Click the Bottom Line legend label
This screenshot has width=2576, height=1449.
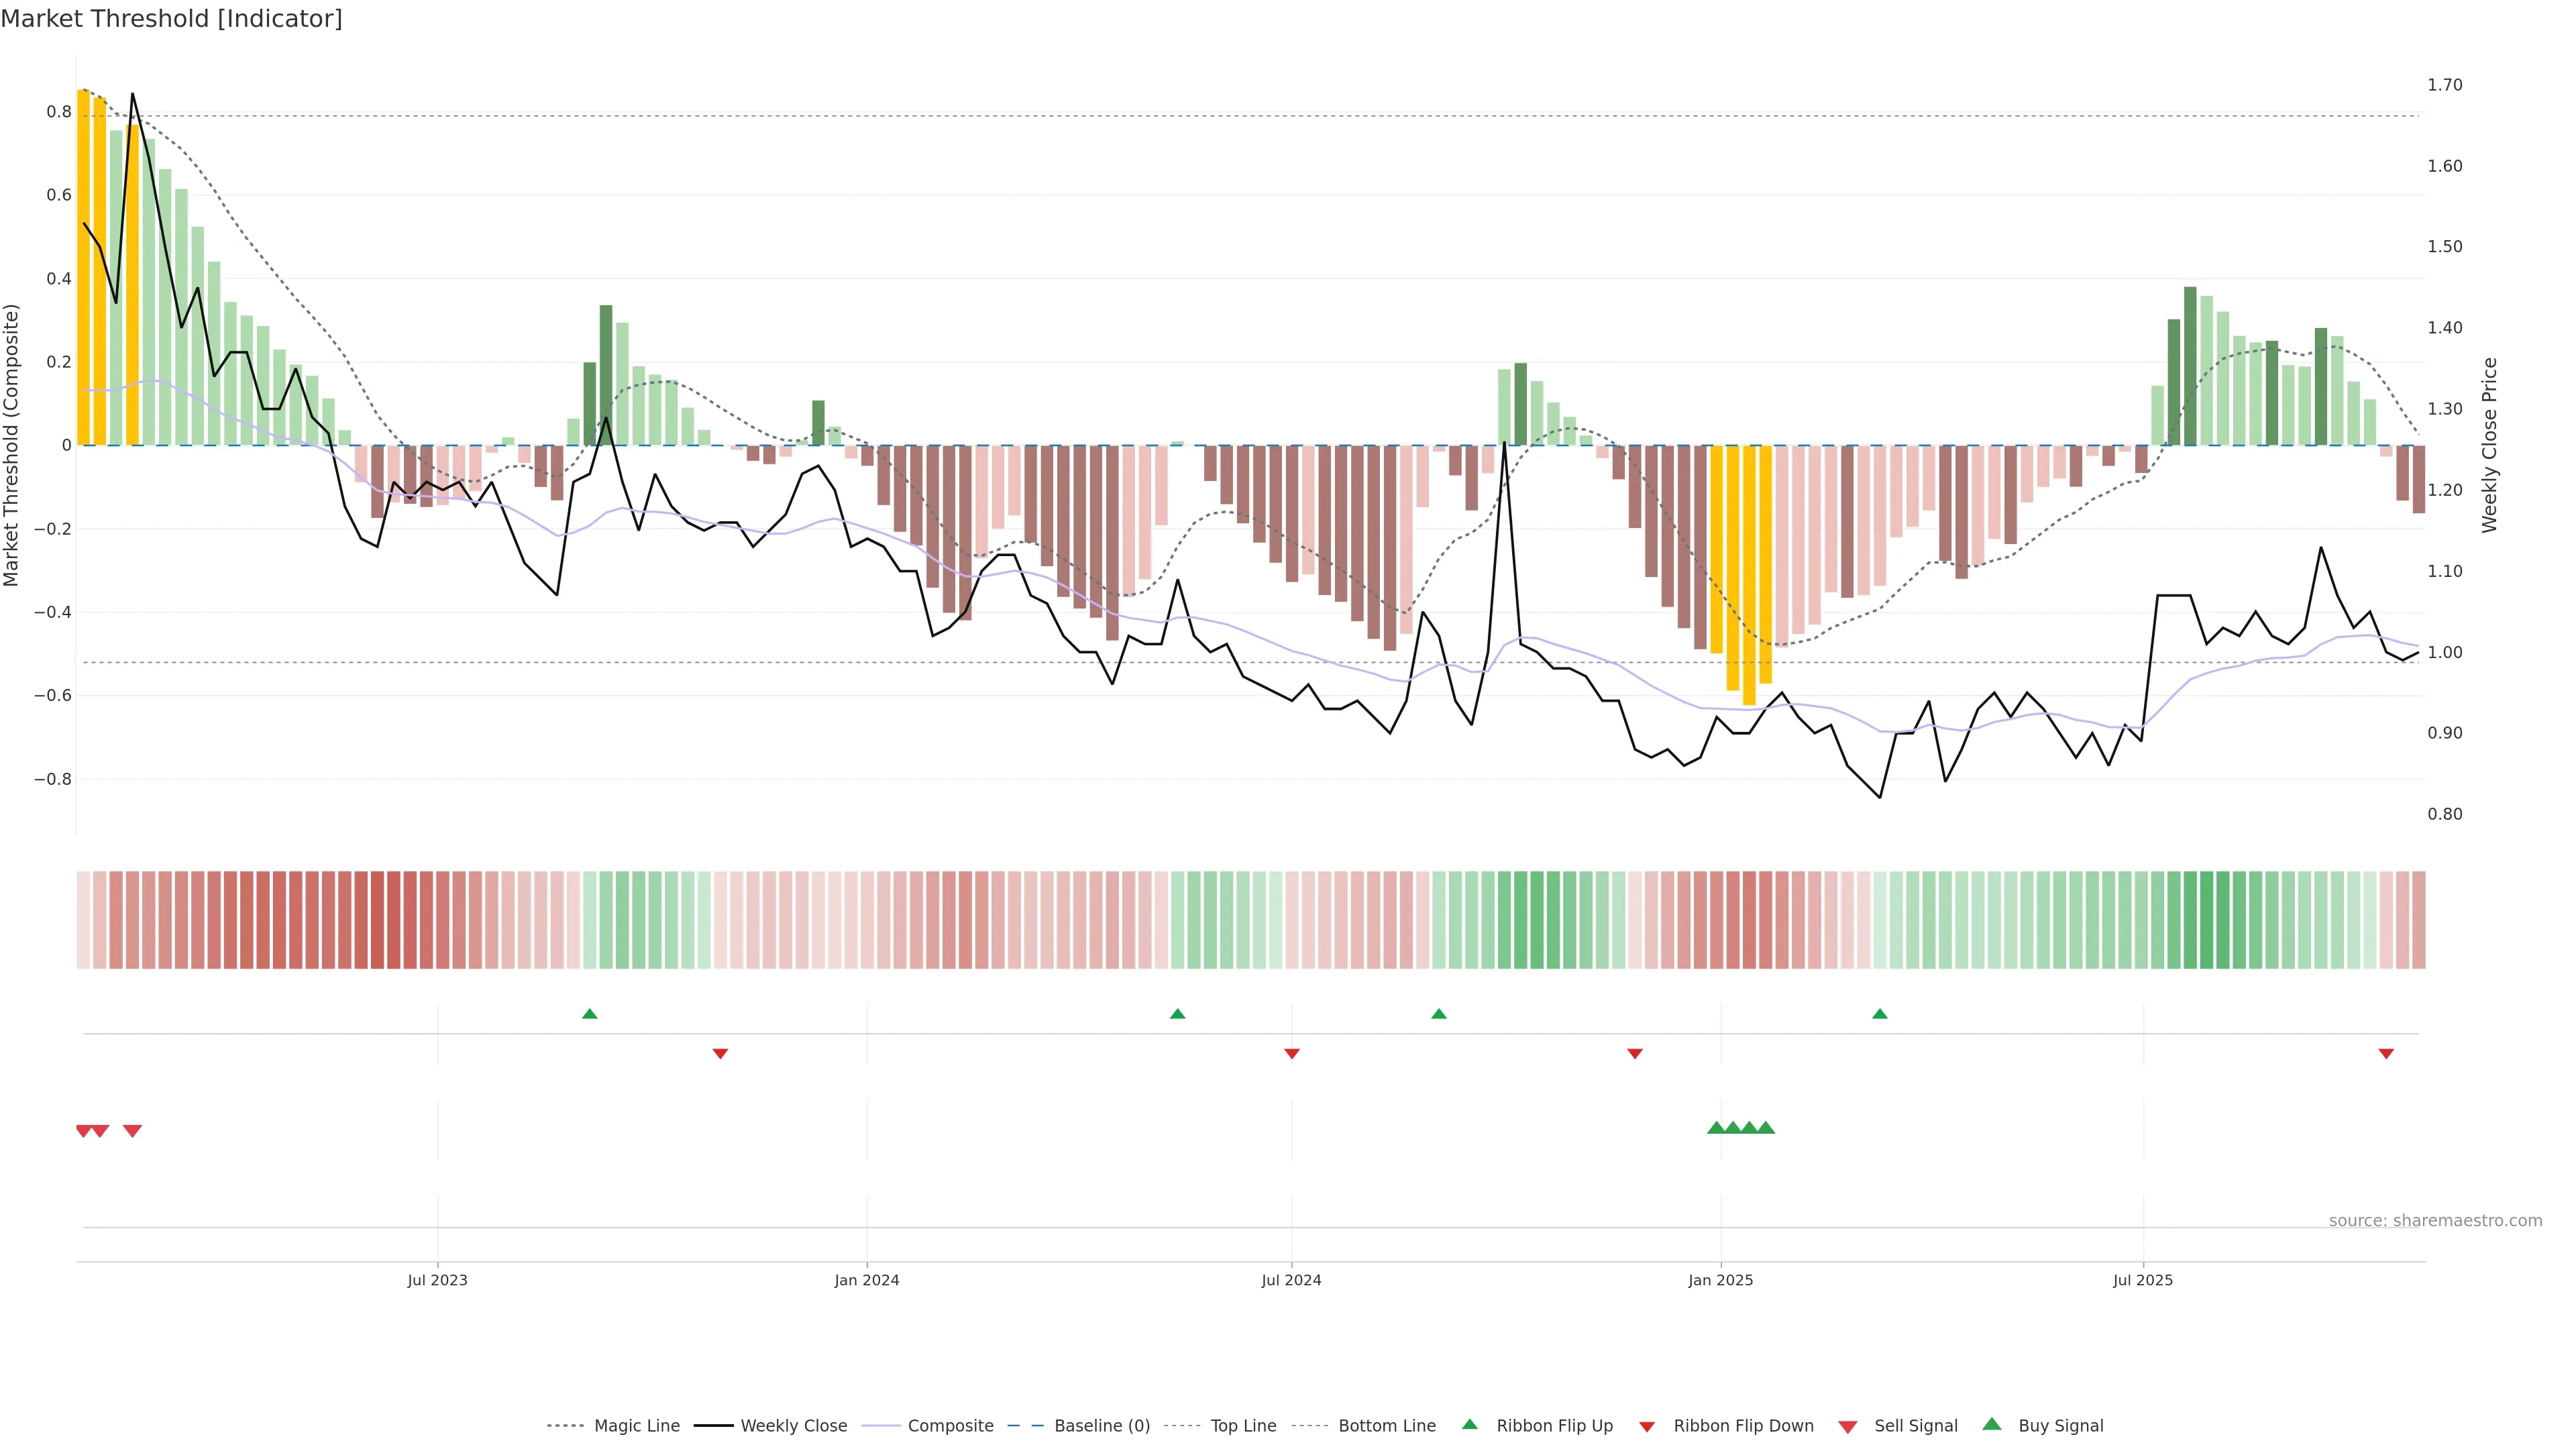1386,1426
